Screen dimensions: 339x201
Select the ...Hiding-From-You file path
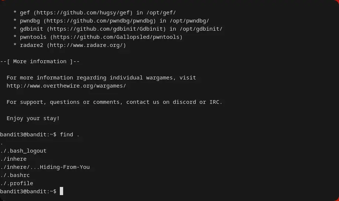tap(45, 167)
